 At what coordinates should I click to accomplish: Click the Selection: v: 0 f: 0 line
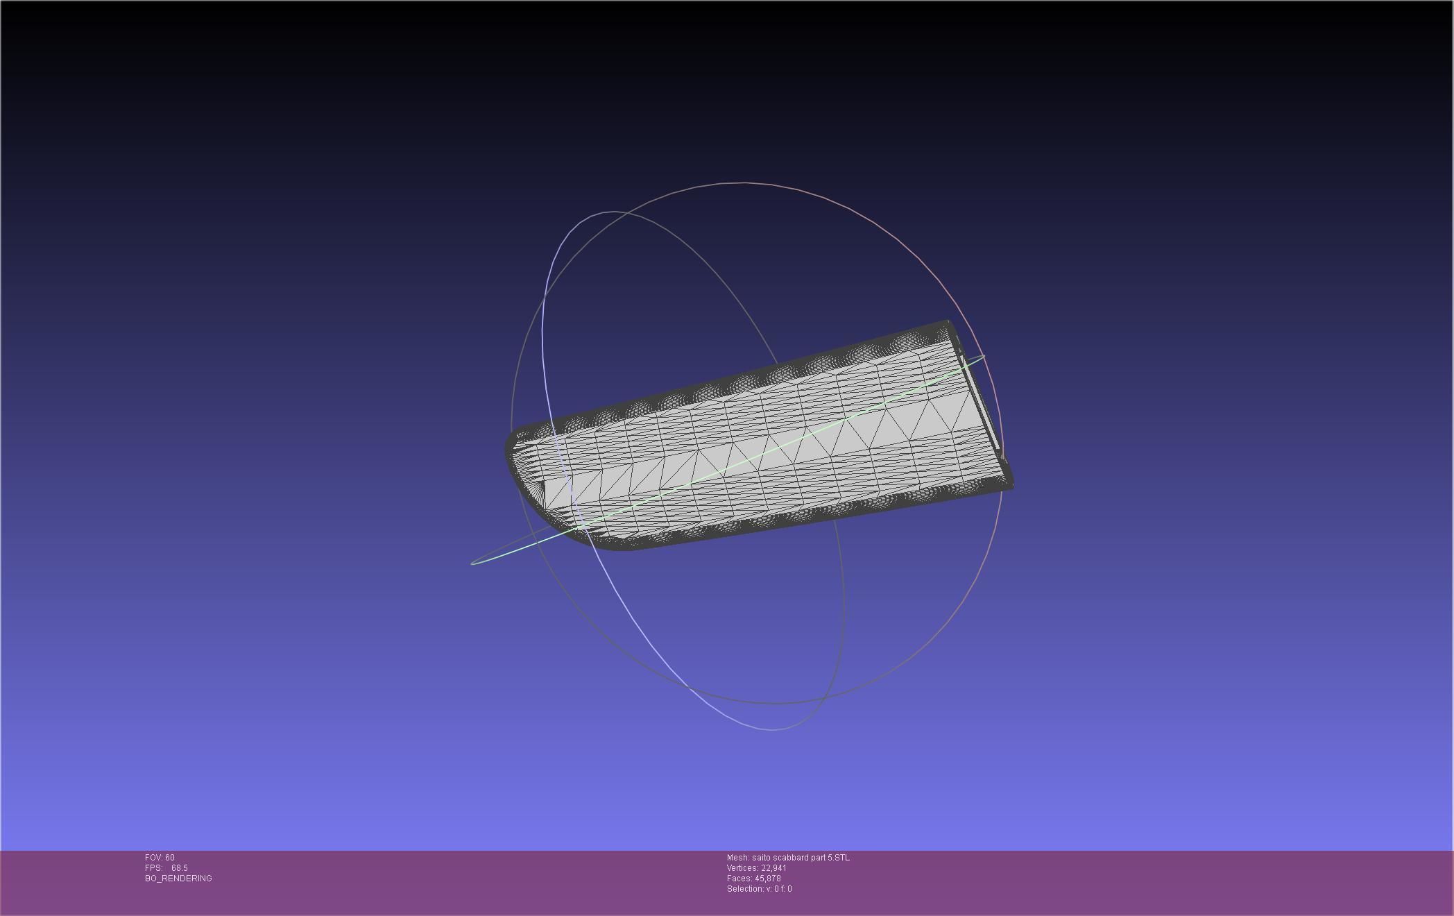759,889
